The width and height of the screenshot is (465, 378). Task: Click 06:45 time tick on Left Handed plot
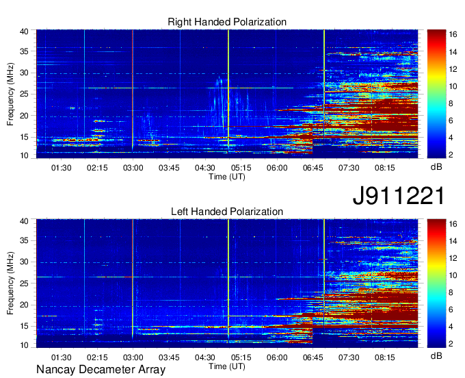[x=313, y=357]
